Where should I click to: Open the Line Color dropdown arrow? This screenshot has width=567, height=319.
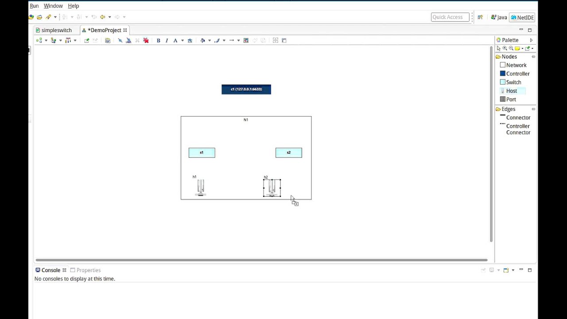(x=224, y=40)
